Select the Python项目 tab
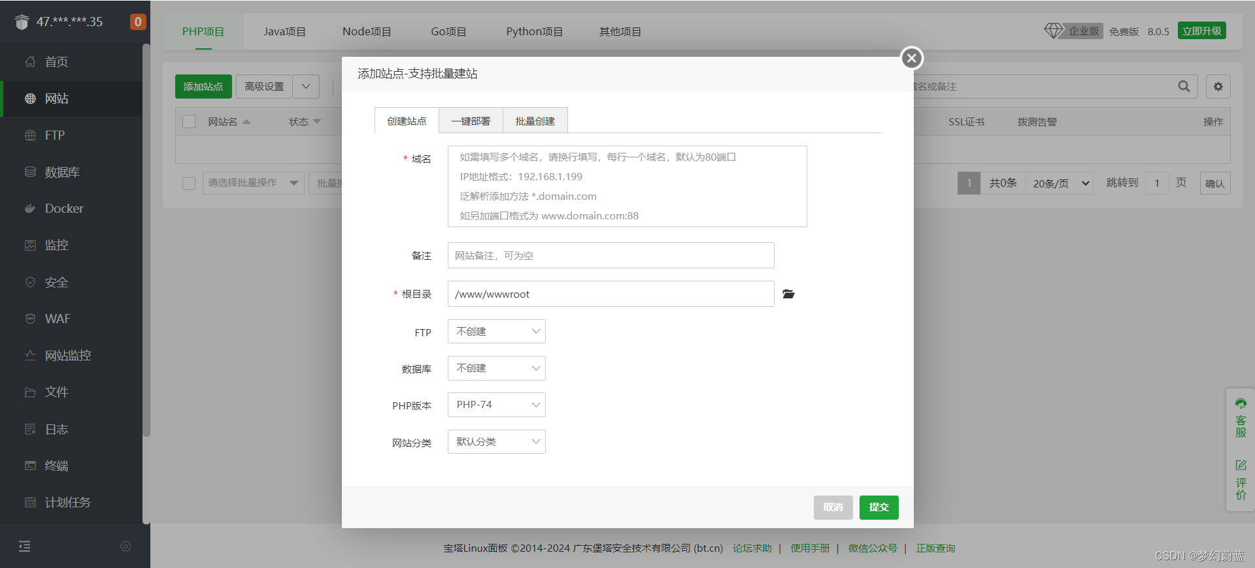Image resolution: width=1255 pixels, height=568 pixels. coord(534,31)
